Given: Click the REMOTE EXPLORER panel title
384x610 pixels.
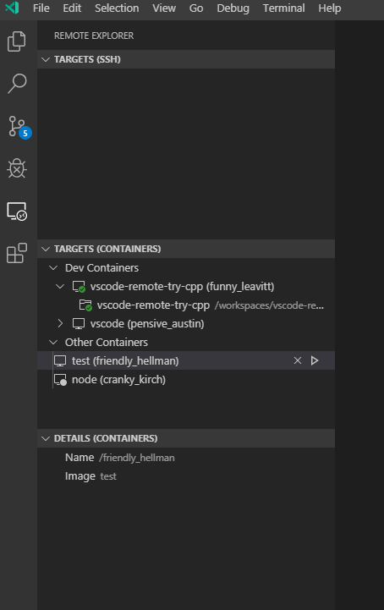Looking at the screenshot, I should (x=94, y=36).
